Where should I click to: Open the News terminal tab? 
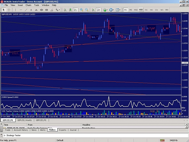point(34,130)
